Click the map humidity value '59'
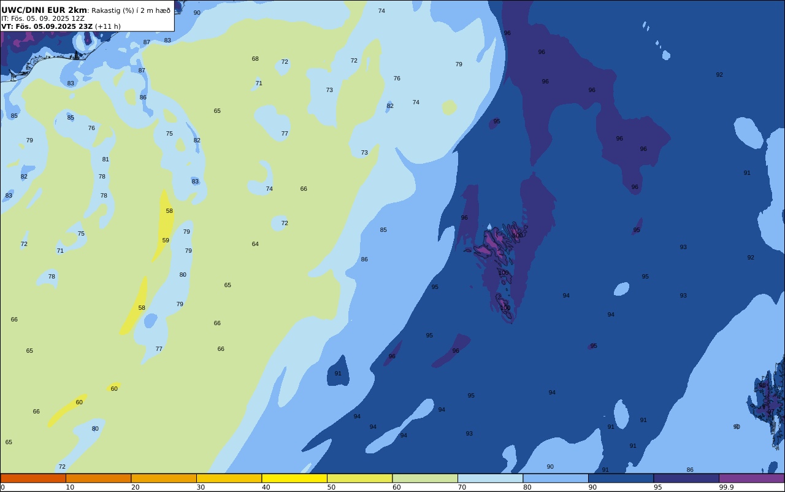This screenshot has height=492, width=785. pyautogui.click(x=166, y=240)
